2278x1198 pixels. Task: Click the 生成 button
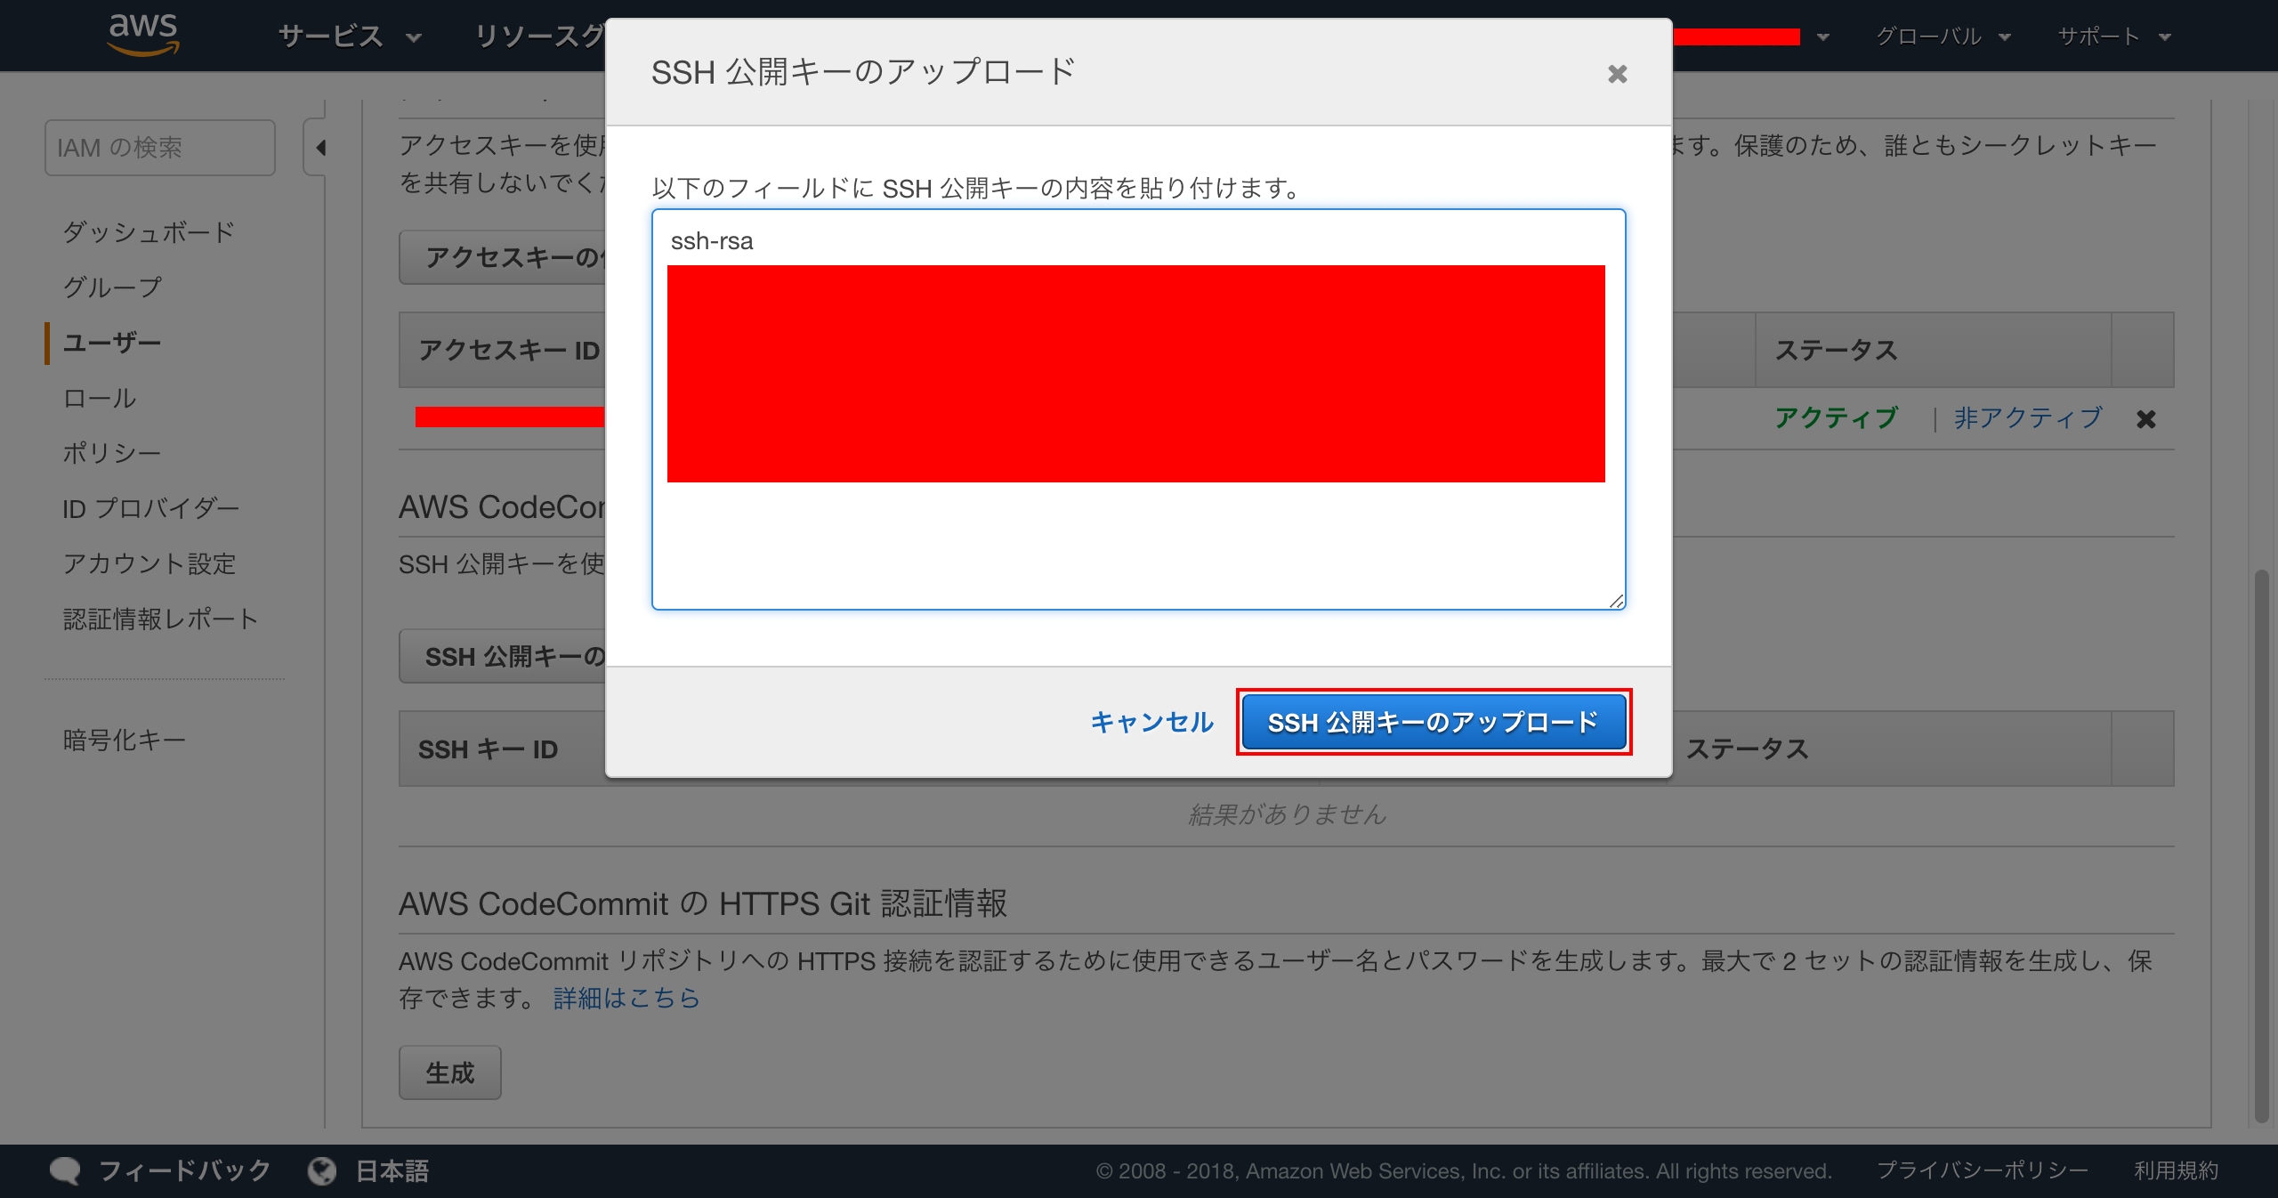pyautogui.click(x=450, y=1073)
